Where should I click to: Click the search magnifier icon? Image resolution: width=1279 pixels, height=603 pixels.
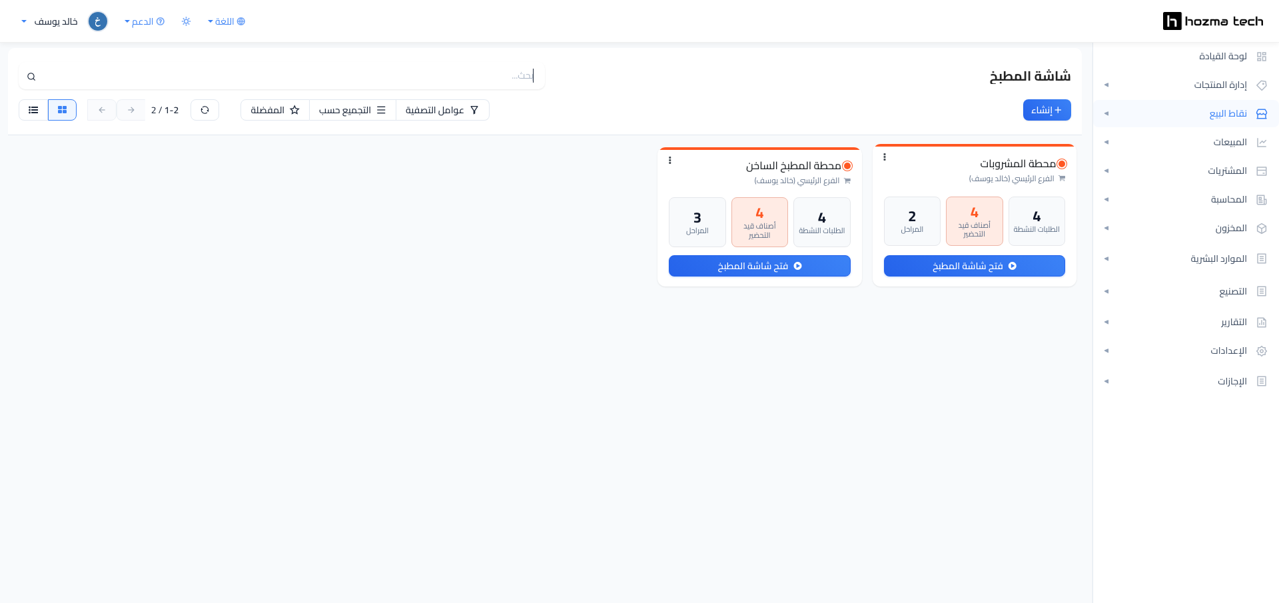pos(31,77)
